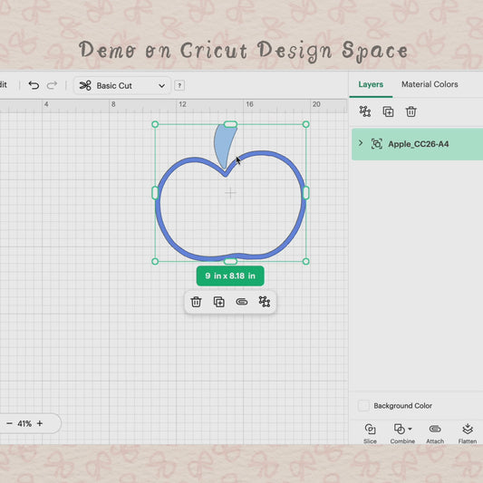Click the duplicate icon in floating toolbar
Screen dimensions: 483x483
[x=219, y=302]
